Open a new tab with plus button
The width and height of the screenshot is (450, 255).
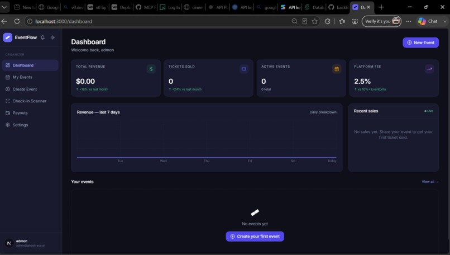pos(381,7)
